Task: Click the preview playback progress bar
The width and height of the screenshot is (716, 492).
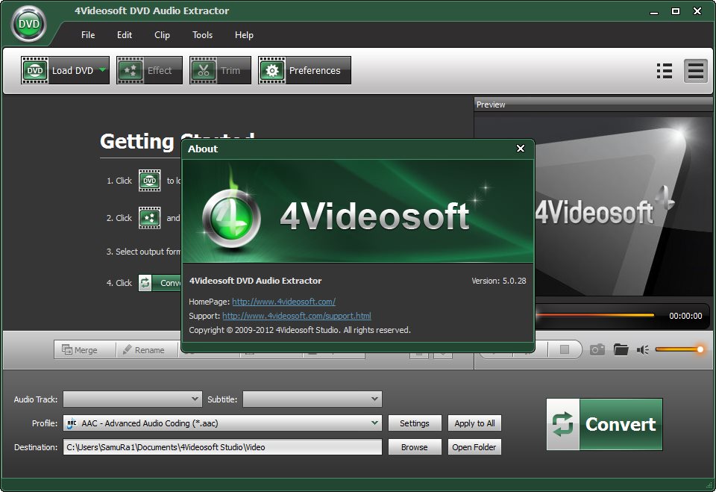Action: click(x=594, y=315)
